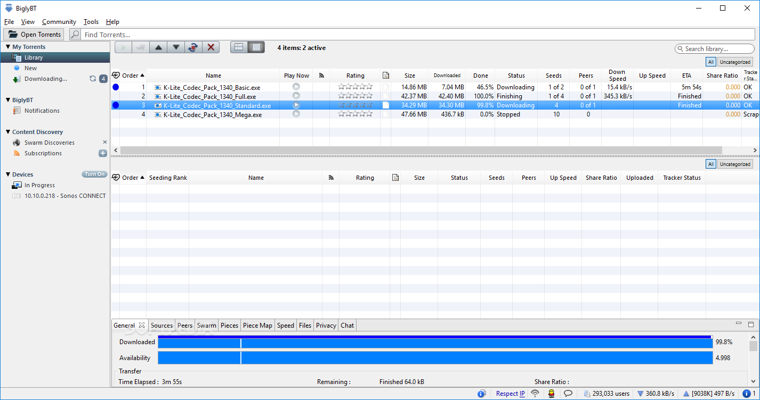The height and width of the screenshot is (400, 760).
Task: Switch to the Peers tab
Action: (x=185, y=326)
